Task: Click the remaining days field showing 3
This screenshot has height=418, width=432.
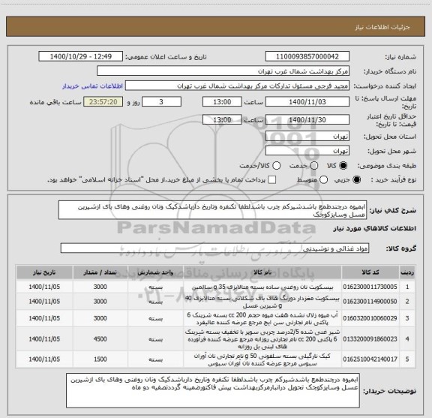Action: [161, 102]
